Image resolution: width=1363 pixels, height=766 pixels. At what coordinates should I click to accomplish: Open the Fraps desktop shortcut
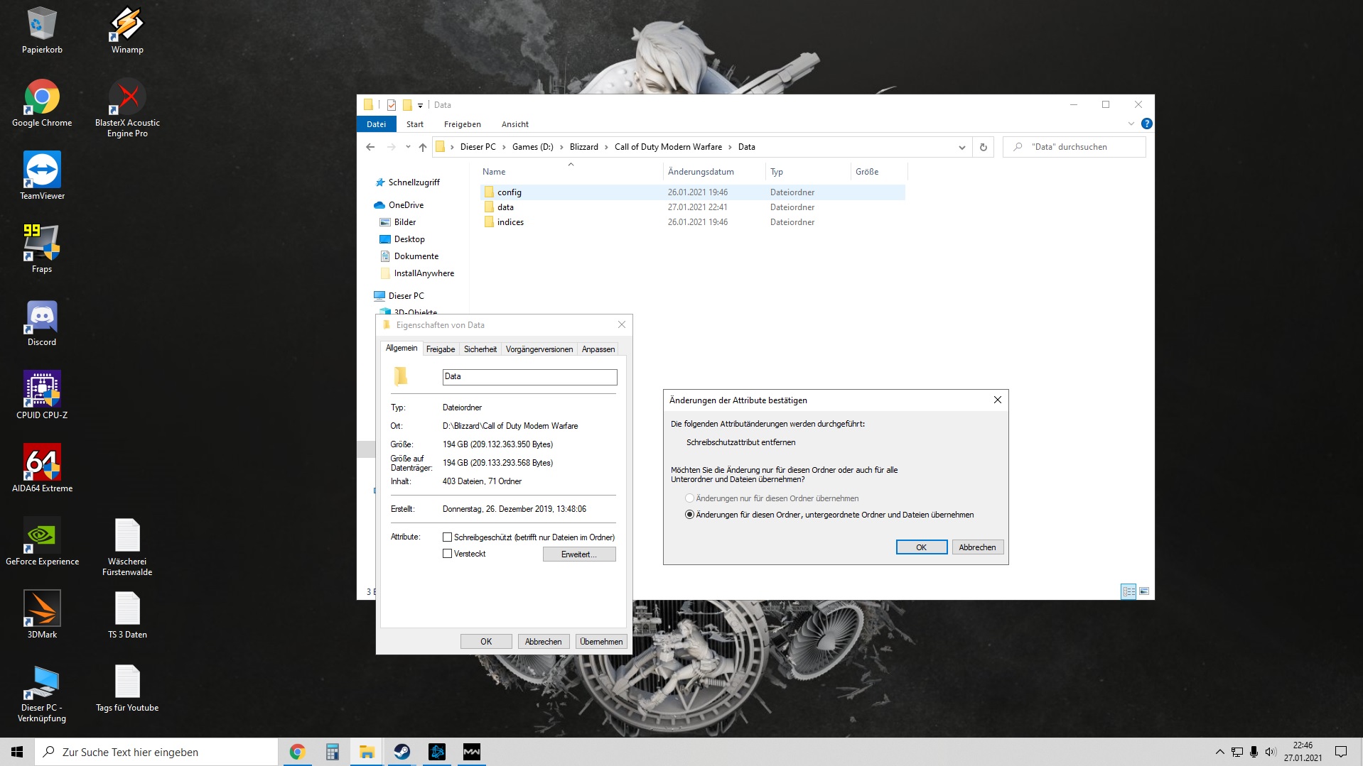click(x=42, y=249)
